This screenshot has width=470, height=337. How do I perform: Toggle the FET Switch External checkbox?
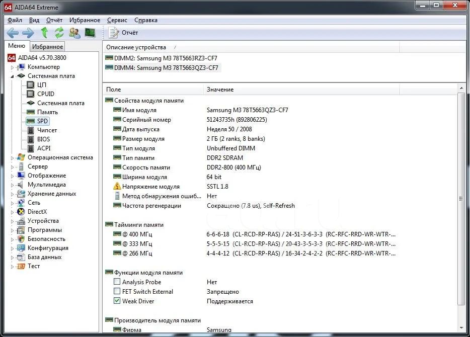point(117,291)
